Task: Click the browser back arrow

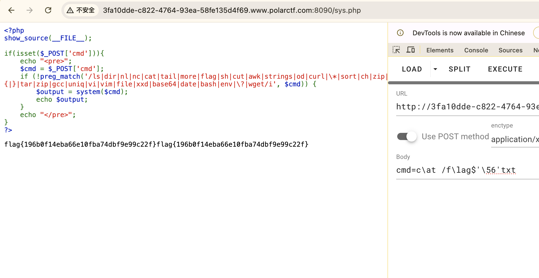Action: [x=11, y=10]
